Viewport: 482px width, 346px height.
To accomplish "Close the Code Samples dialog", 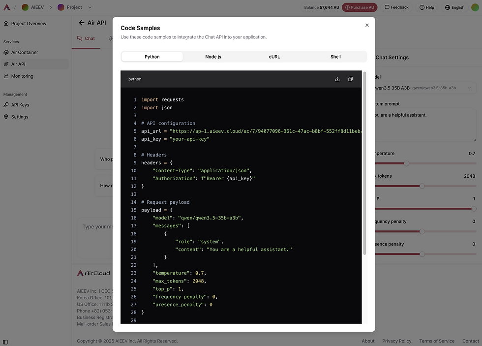I will click(367, 25).
